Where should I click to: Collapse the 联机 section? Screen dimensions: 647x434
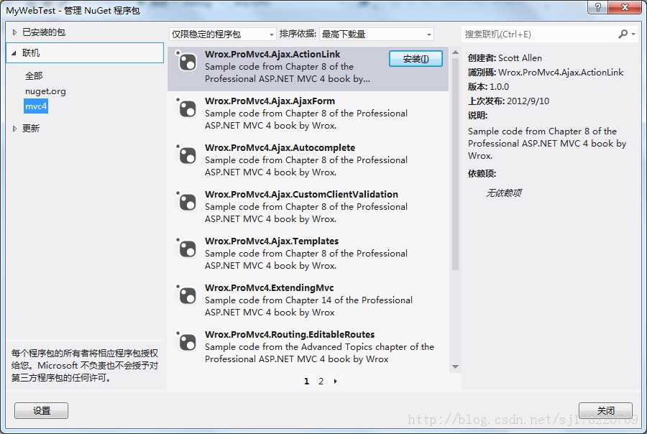[14, 53]
